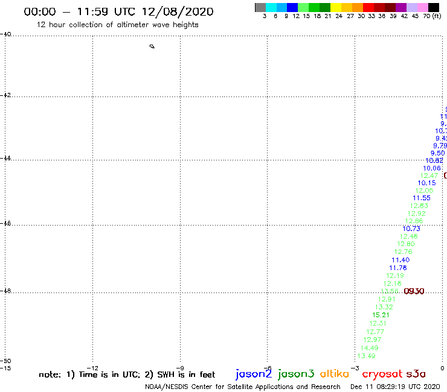Click the wave height value 12.31
The height and width of the screenshot is (392, 447).
click(378, 323)
